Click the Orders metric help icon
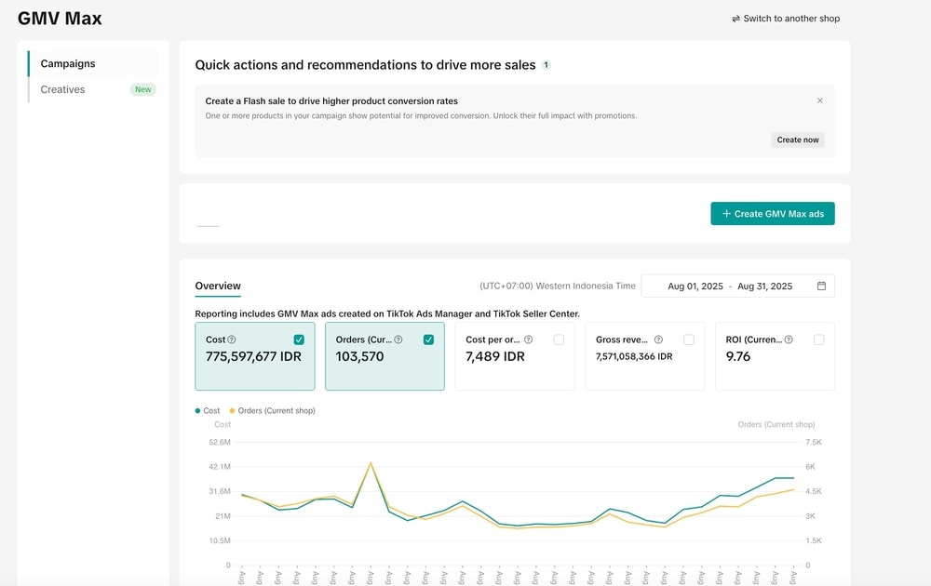 (398, 340)
